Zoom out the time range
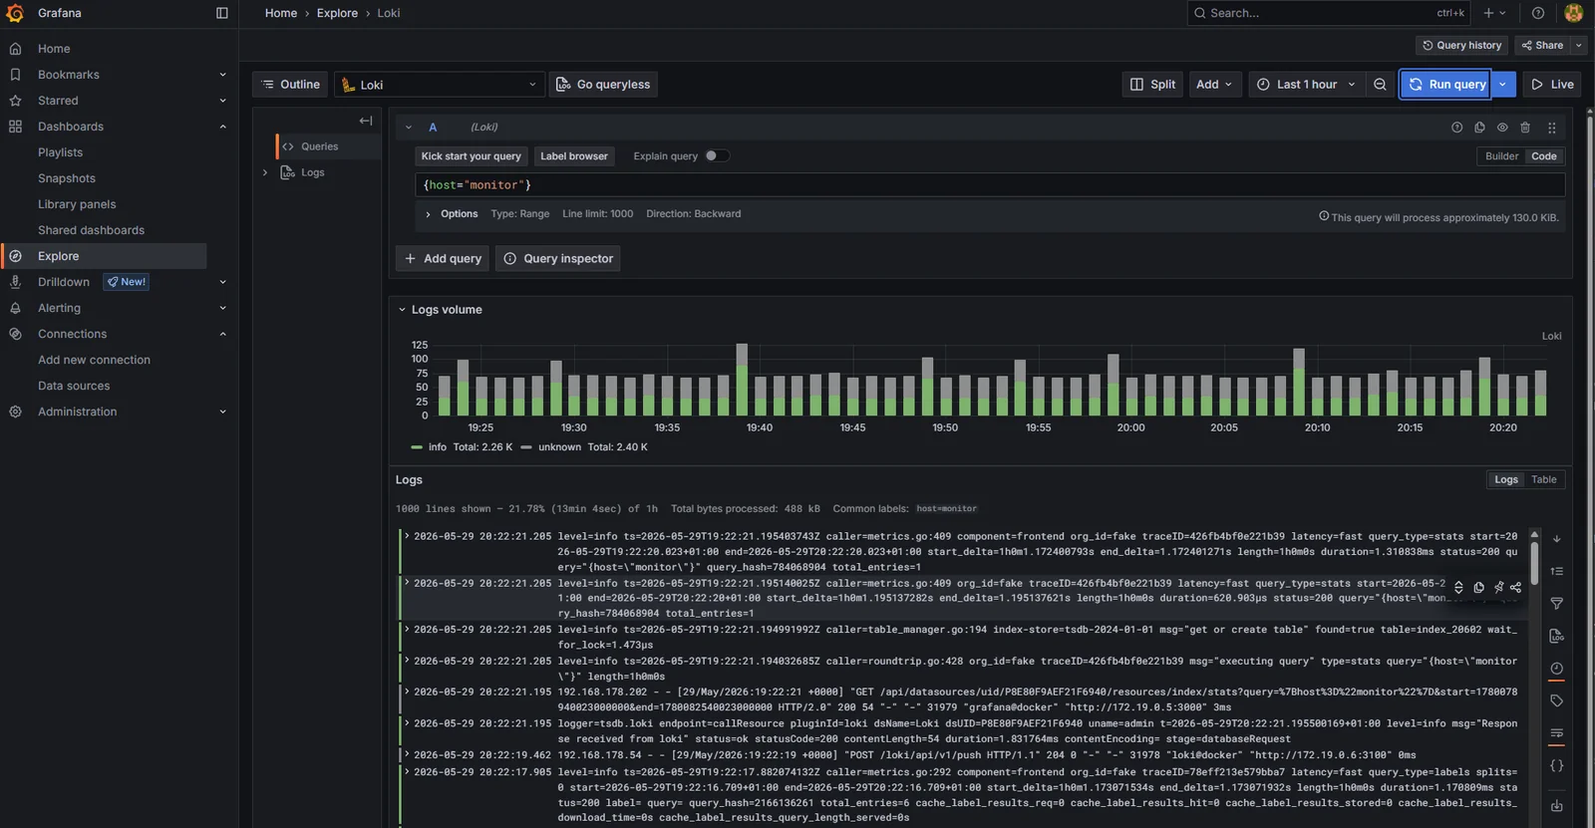This screenshot has width=1595, height=828. tap(1380, 85)
